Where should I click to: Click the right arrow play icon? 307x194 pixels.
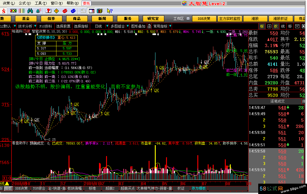303,26
